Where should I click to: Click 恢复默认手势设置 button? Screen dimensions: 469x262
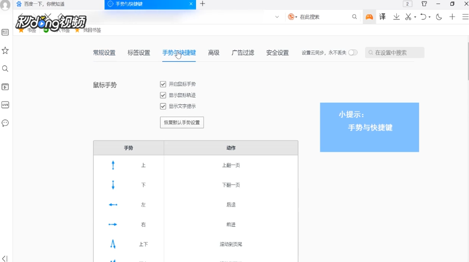(x=182, y=122)
